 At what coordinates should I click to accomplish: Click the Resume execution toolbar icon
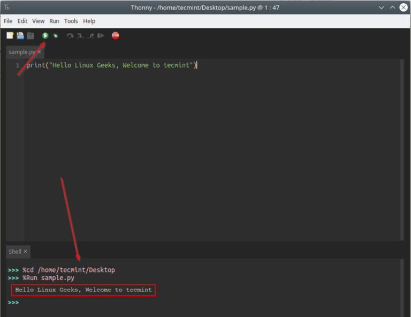101,36
